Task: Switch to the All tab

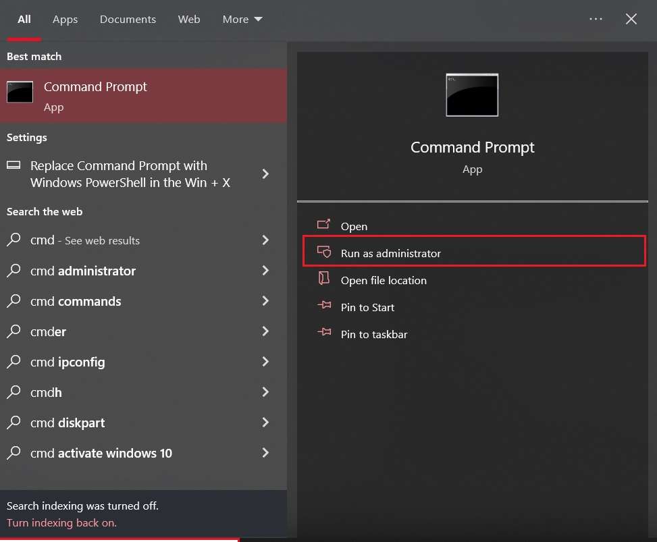Action: [24, 20]
